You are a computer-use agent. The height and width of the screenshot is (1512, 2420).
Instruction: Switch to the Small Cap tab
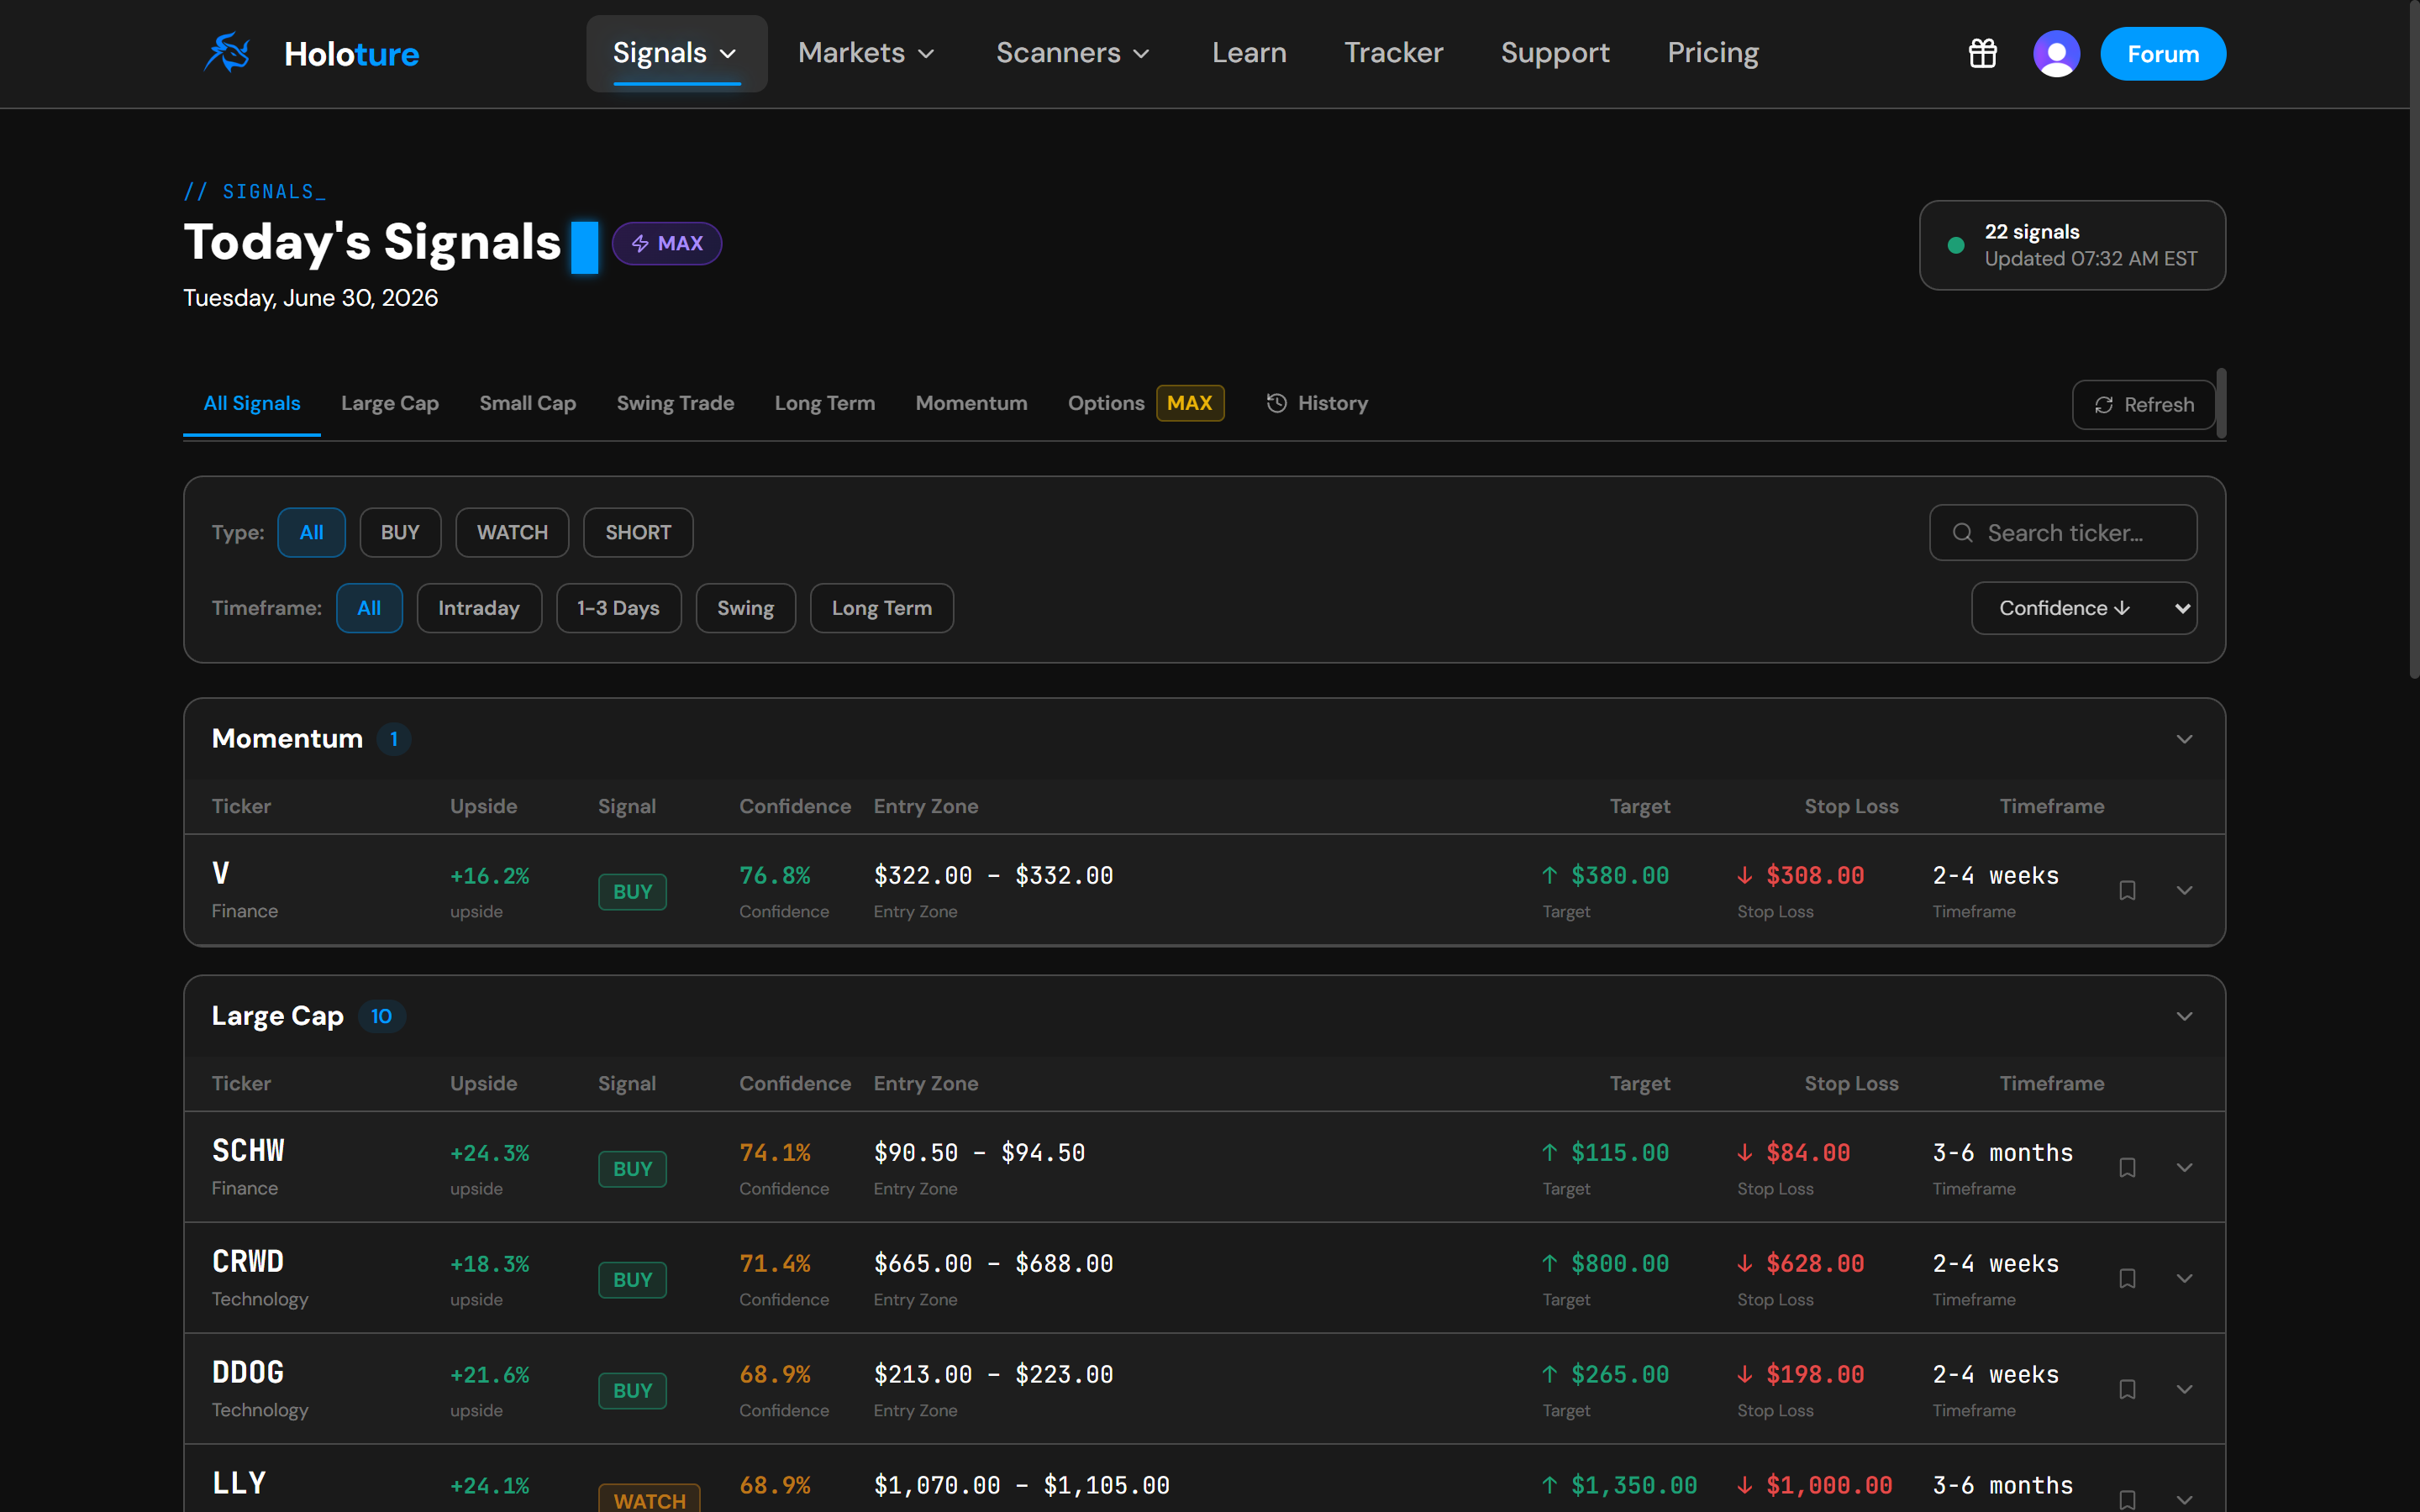click(x=527, y=403)
